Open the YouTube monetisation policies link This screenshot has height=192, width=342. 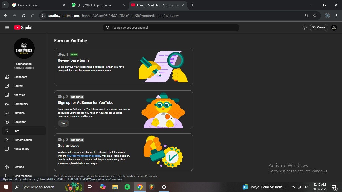84,156
